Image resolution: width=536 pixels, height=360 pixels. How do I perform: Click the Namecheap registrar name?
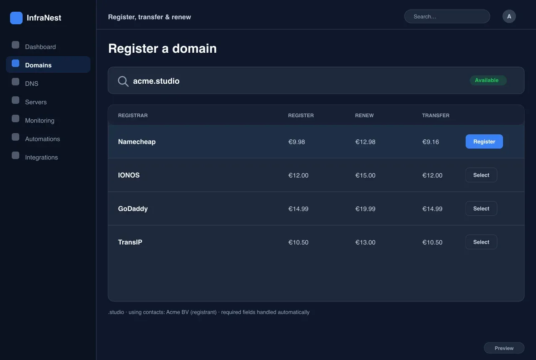(x=137, y=141)
